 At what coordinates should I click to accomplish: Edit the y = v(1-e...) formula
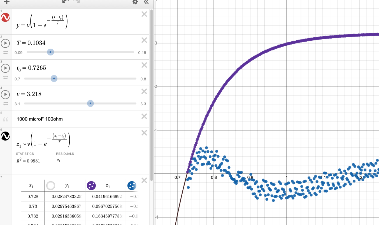pyautogui.click(x=42, y=22)
